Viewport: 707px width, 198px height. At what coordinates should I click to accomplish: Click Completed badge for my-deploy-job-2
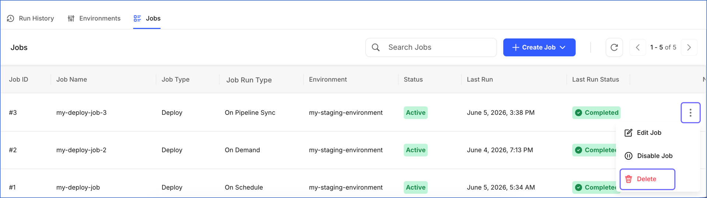594,150
